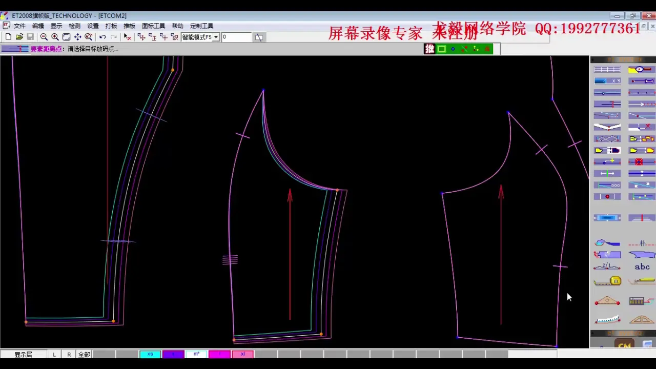Zoom in with the plus magnifier
Screen dimensions: 656x369
click(x=55, y=37)
